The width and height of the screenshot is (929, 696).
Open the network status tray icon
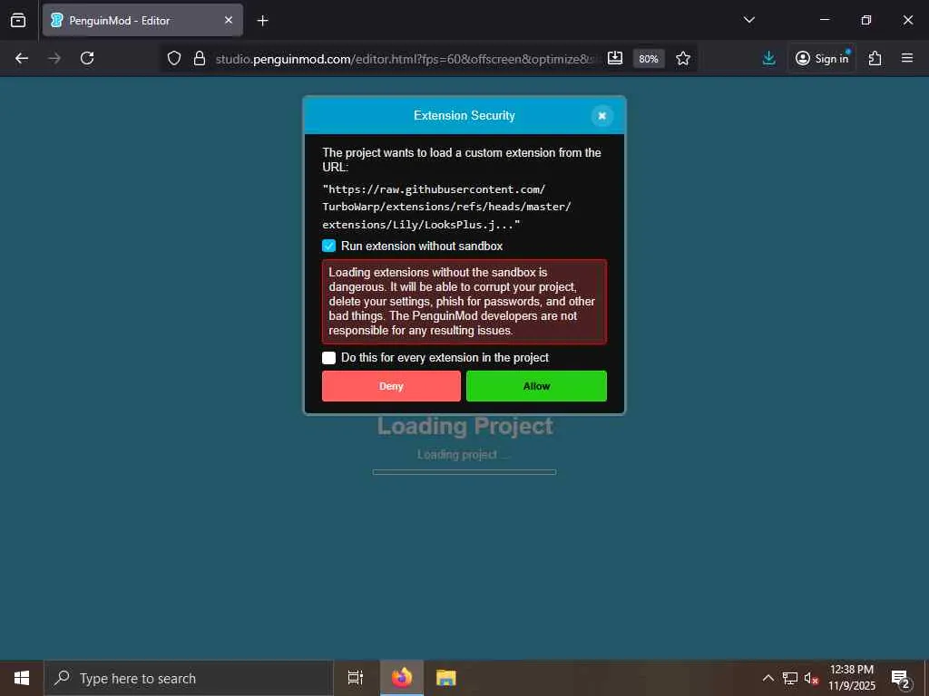[x=790, y=678]
